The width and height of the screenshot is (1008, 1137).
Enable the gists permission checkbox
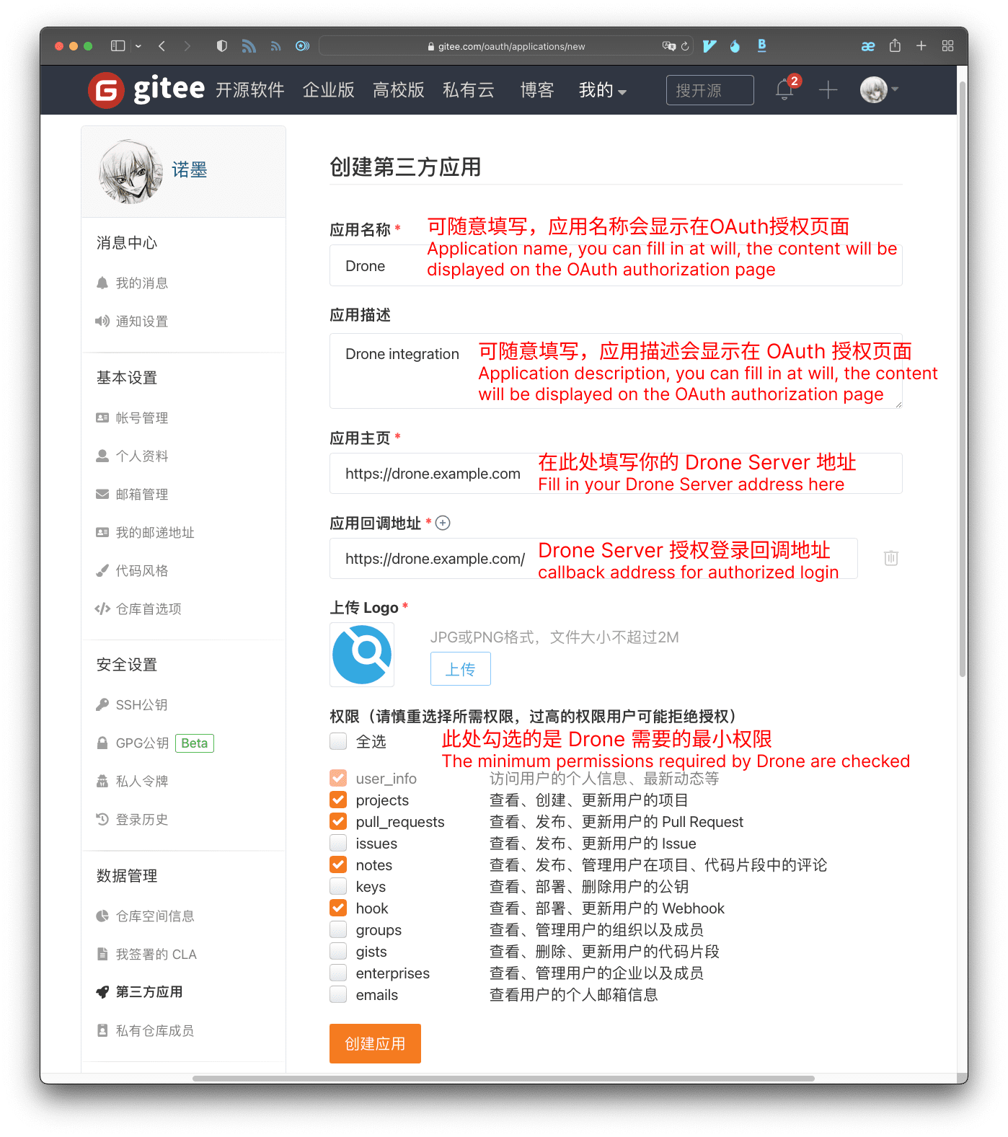(x=338, y=951)
